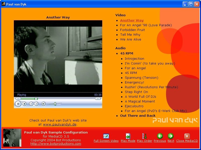Click the green Previous arrow icon
Viewport: 201px width, 150px height.
(x=160, y=136)
